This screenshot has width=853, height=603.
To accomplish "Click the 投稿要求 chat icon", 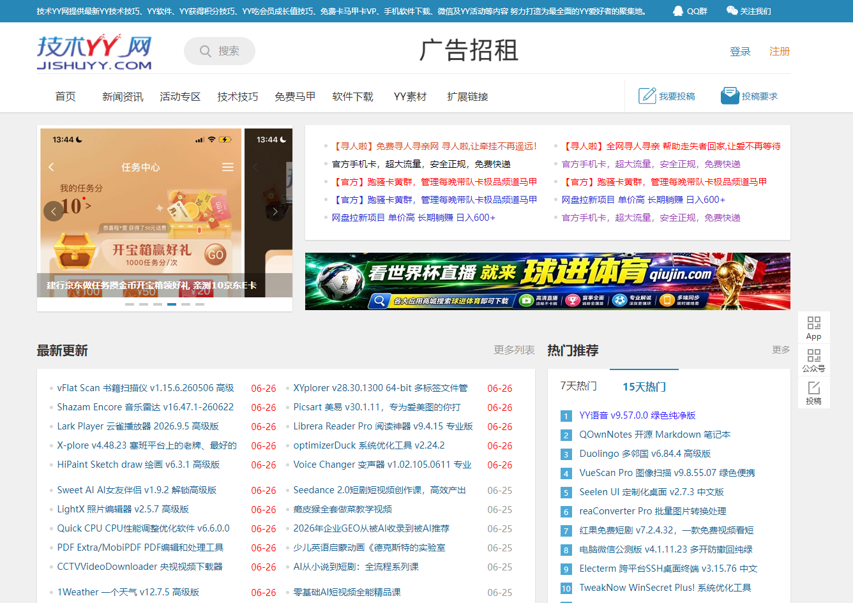I will (x=730, y=96).
